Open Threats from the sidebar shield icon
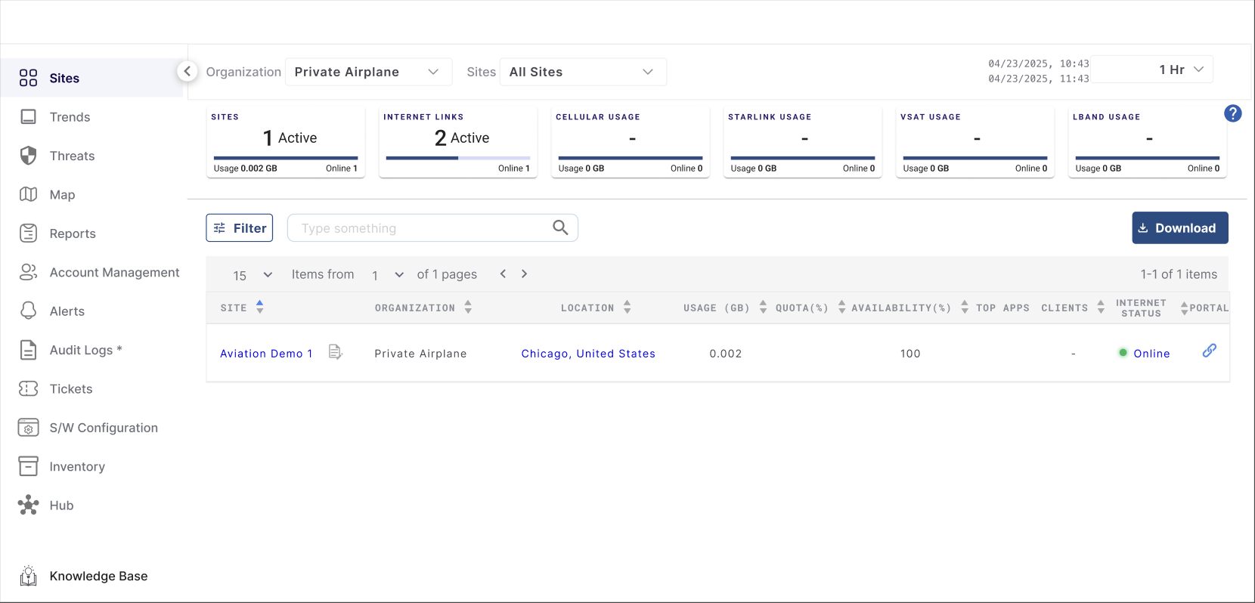 [x=29, y=156]
